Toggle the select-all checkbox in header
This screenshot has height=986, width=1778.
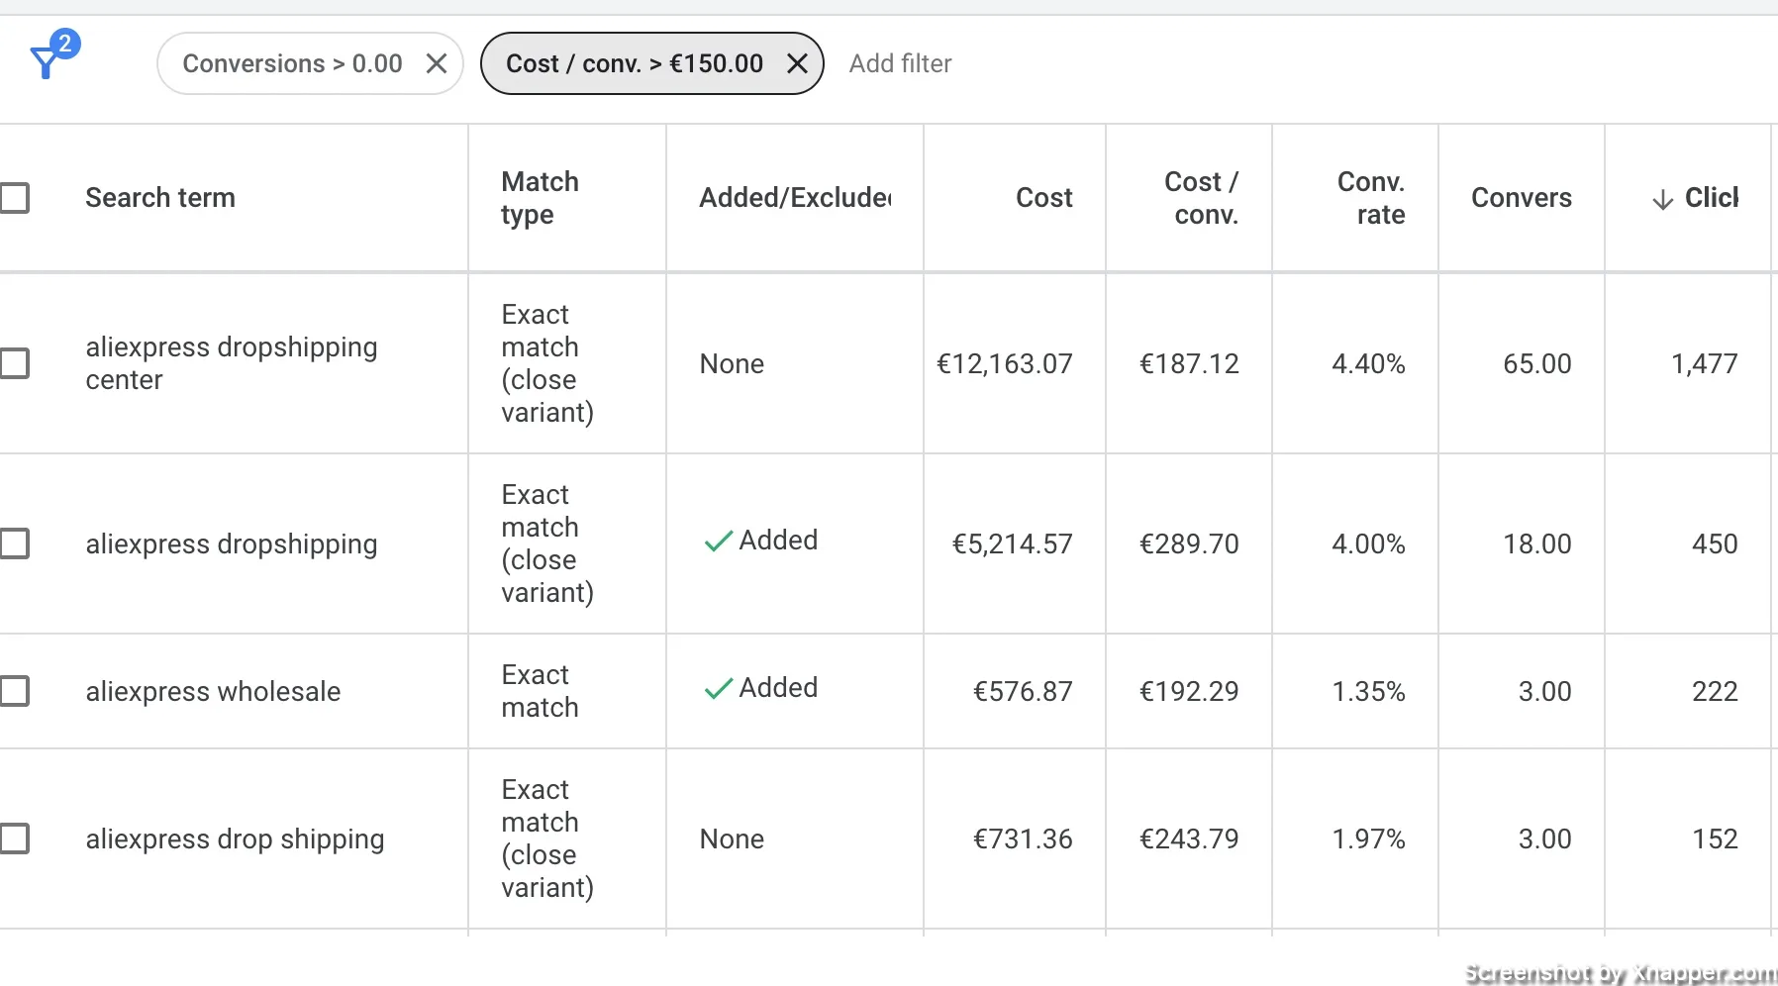coord(14,198)
